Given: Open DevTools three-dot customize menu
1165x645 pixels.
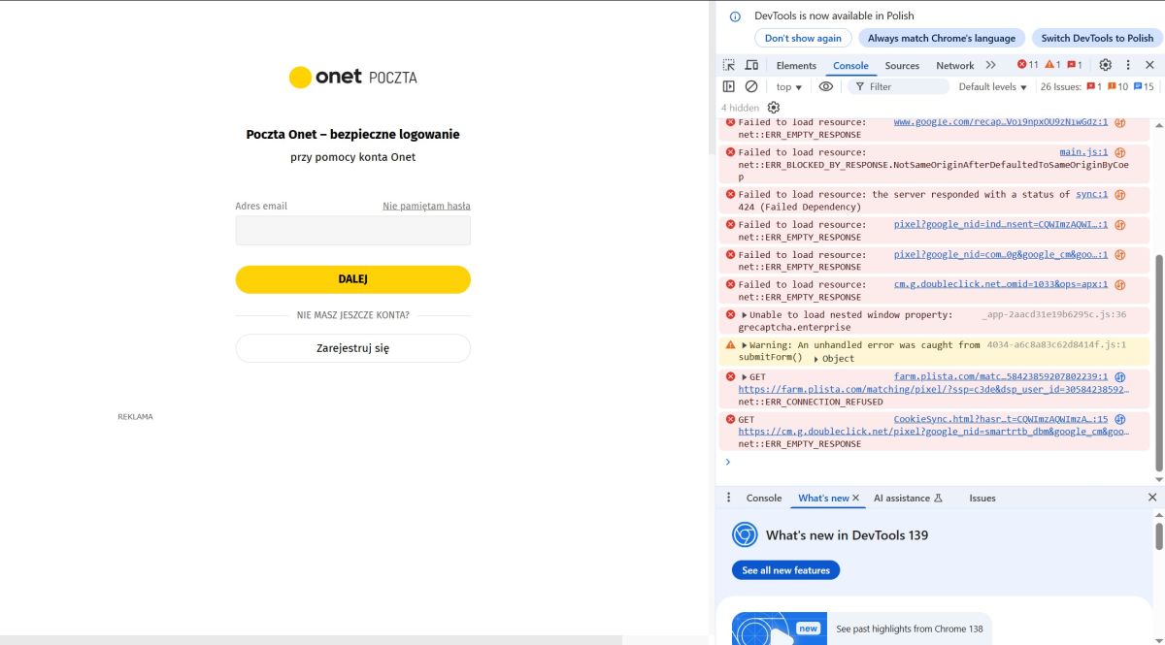Looking at the screenshot, I should coord(1128,65).
